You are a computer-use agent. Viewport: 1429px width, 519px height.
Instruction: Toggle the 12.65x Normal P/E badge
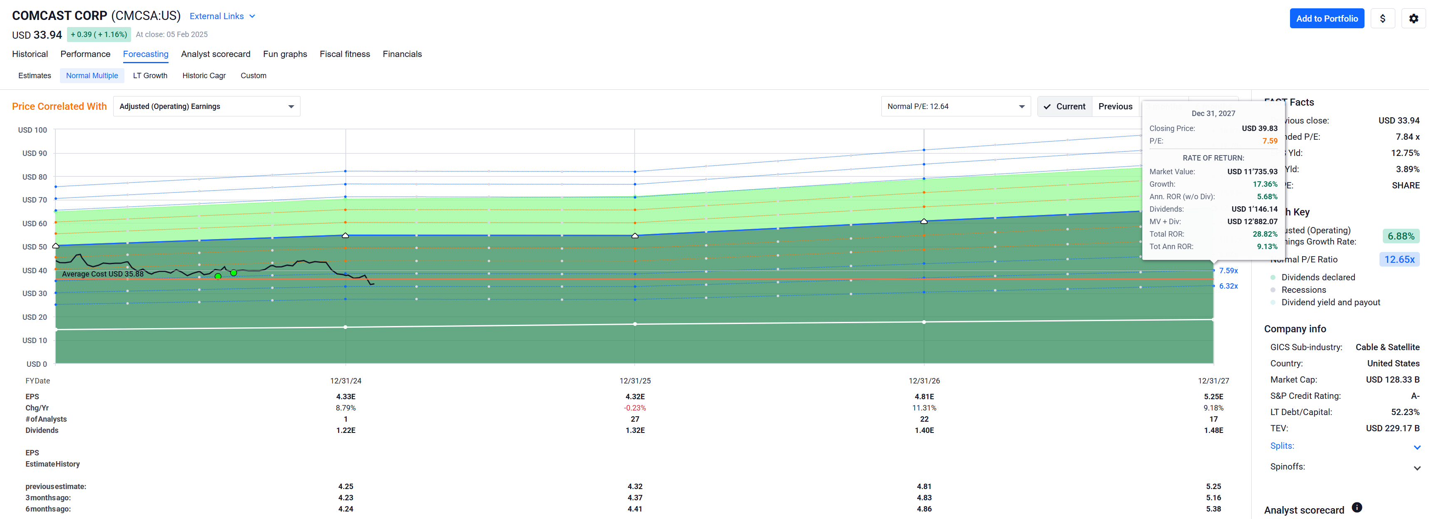1399,259
